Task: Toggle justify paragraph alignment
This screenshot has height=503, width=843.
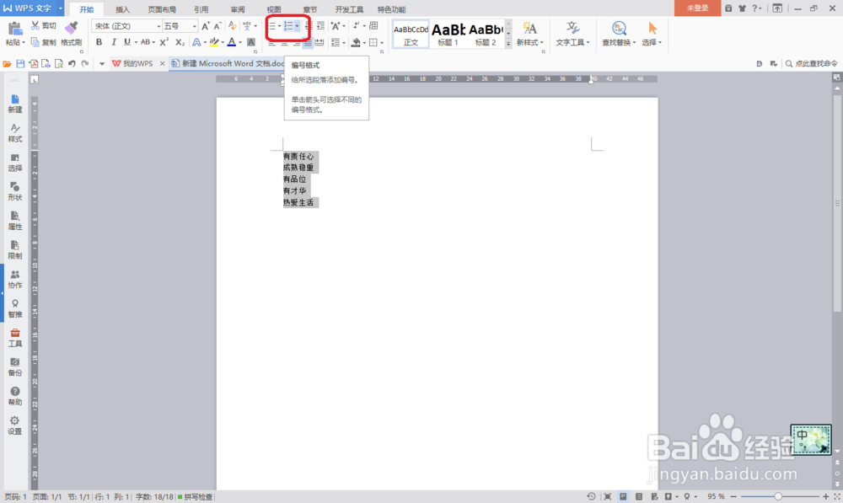Action: [x=308, y=42]
